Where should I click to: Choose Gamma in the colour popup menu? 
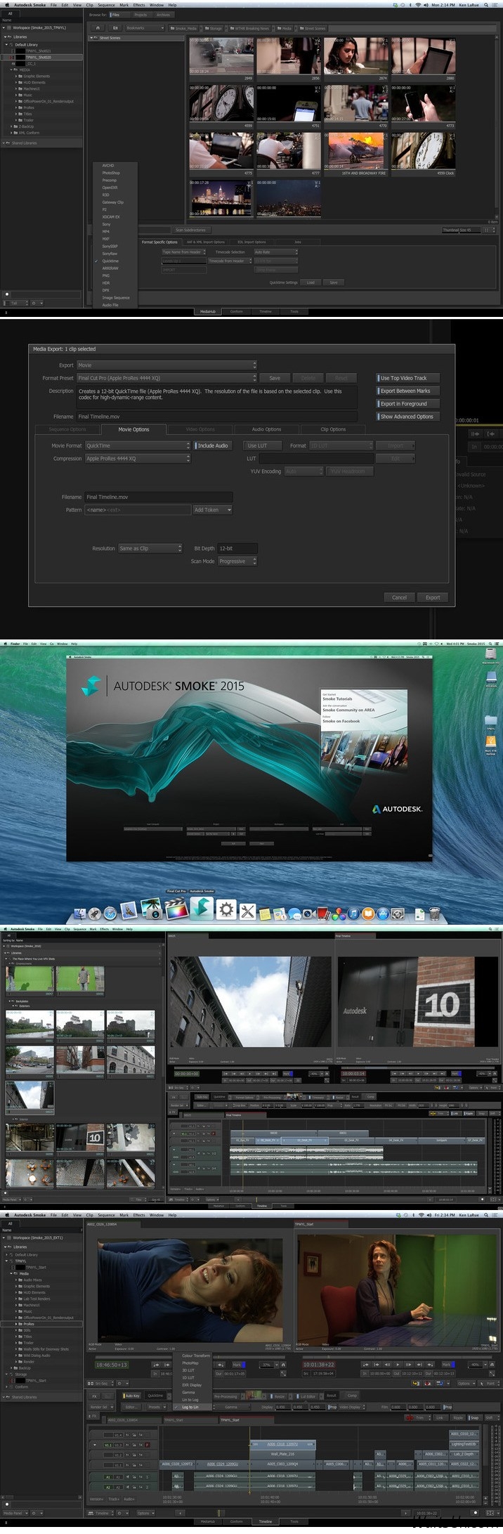tap(188, 1392)
